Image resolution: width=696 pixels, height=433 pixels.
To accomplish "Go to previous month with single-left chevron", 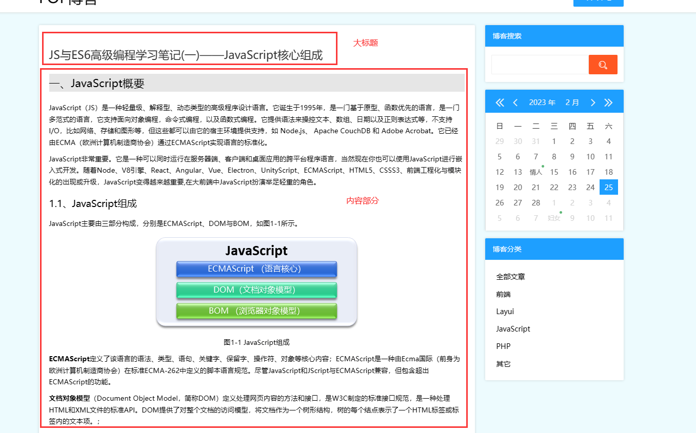I will click(515, 102).
